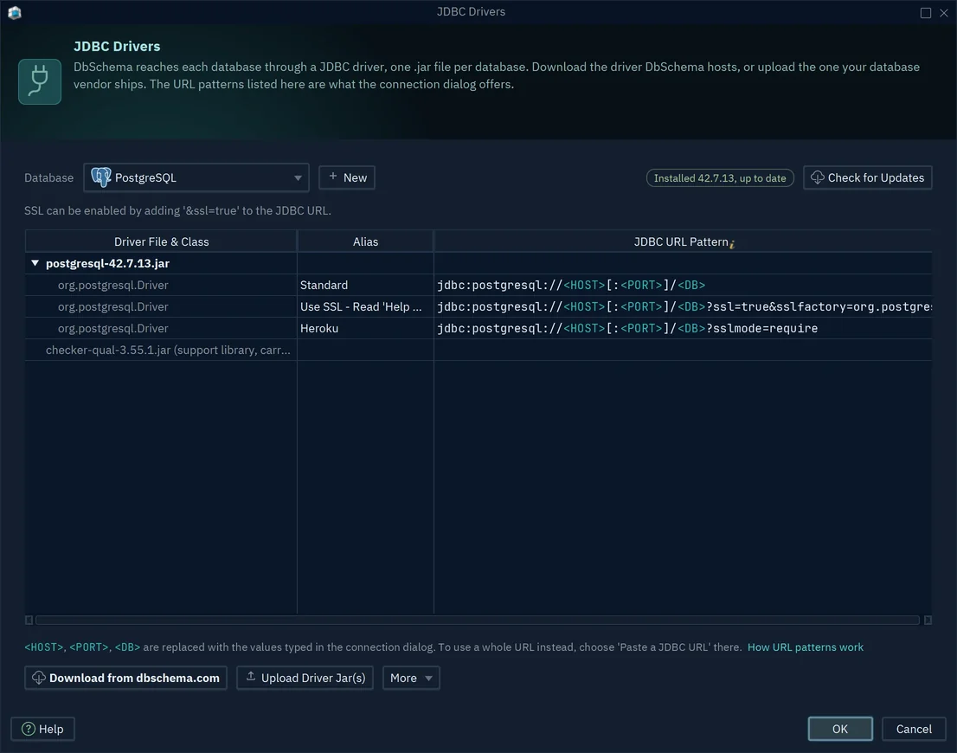The width and height of the screenshot is (957, 753).
Task: Close the JDBC Drivers window
Action: pos(943,13)
